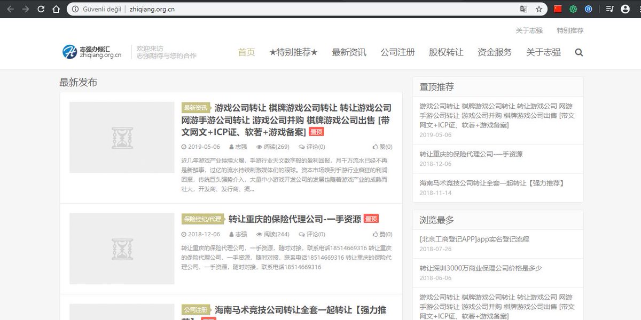Open site search magnifier icon
The image size is (641, 320).
coord(579,52)
